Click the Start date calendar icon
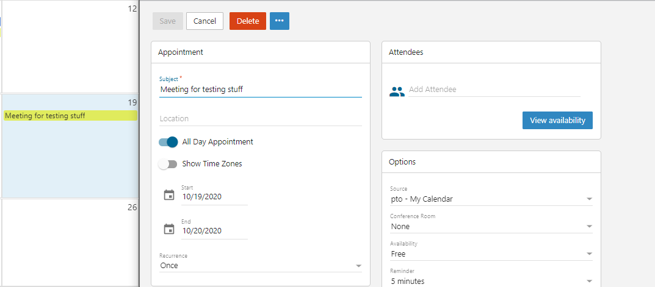This screenshot has width=655, height=287. 169,195
